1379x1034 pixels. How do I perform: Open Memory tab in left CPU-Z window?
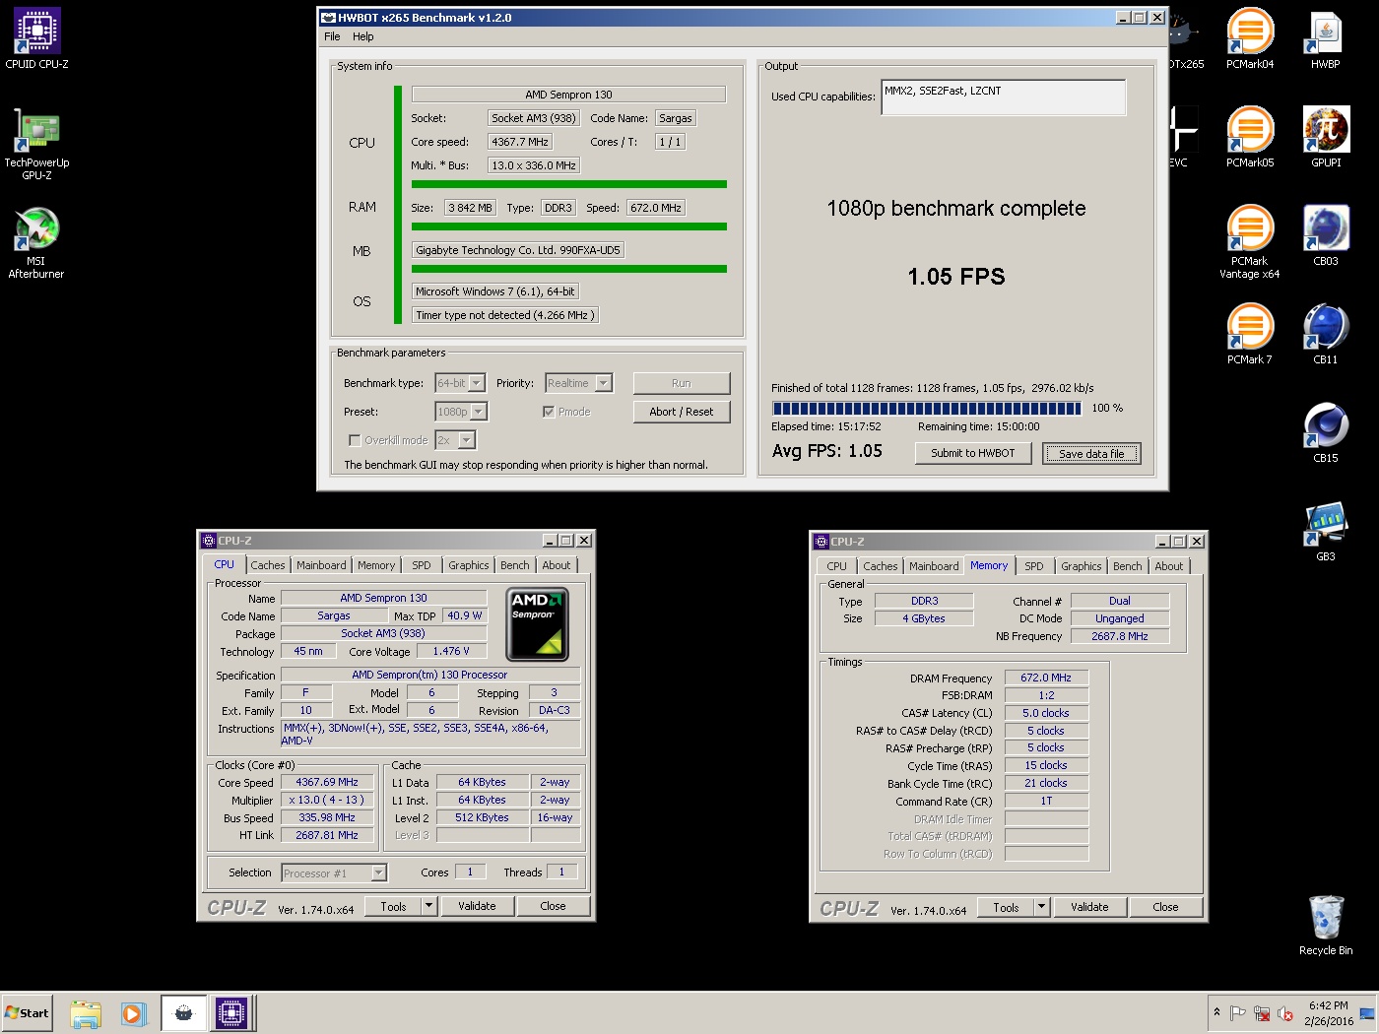pos(376,565)
